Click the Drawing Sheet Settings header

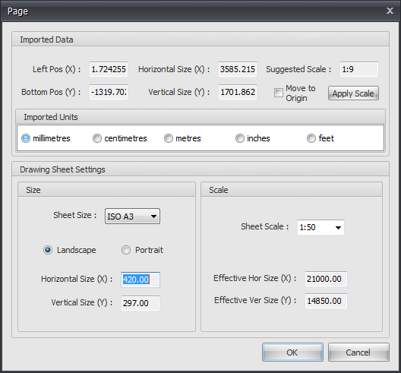[200, 169]
